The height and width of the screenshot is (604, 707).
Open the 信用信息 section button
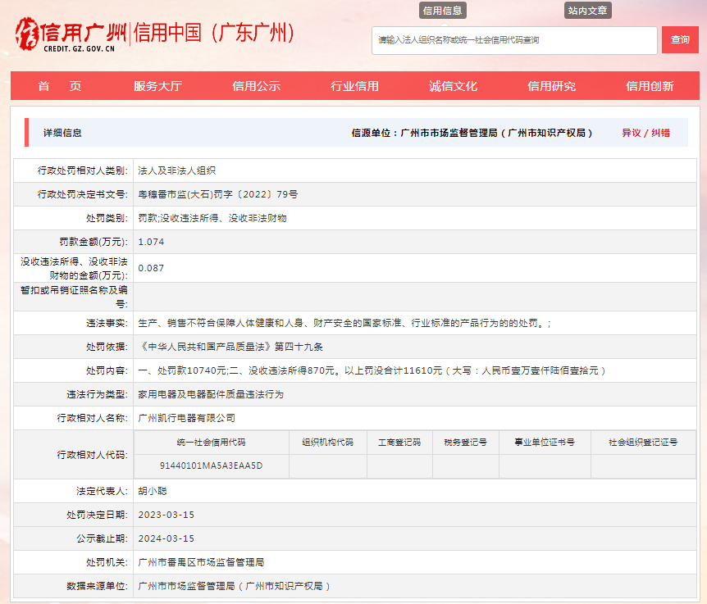click(x=445, y=11)
